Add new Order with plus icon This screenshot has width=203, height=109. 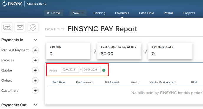pos(35,81)
